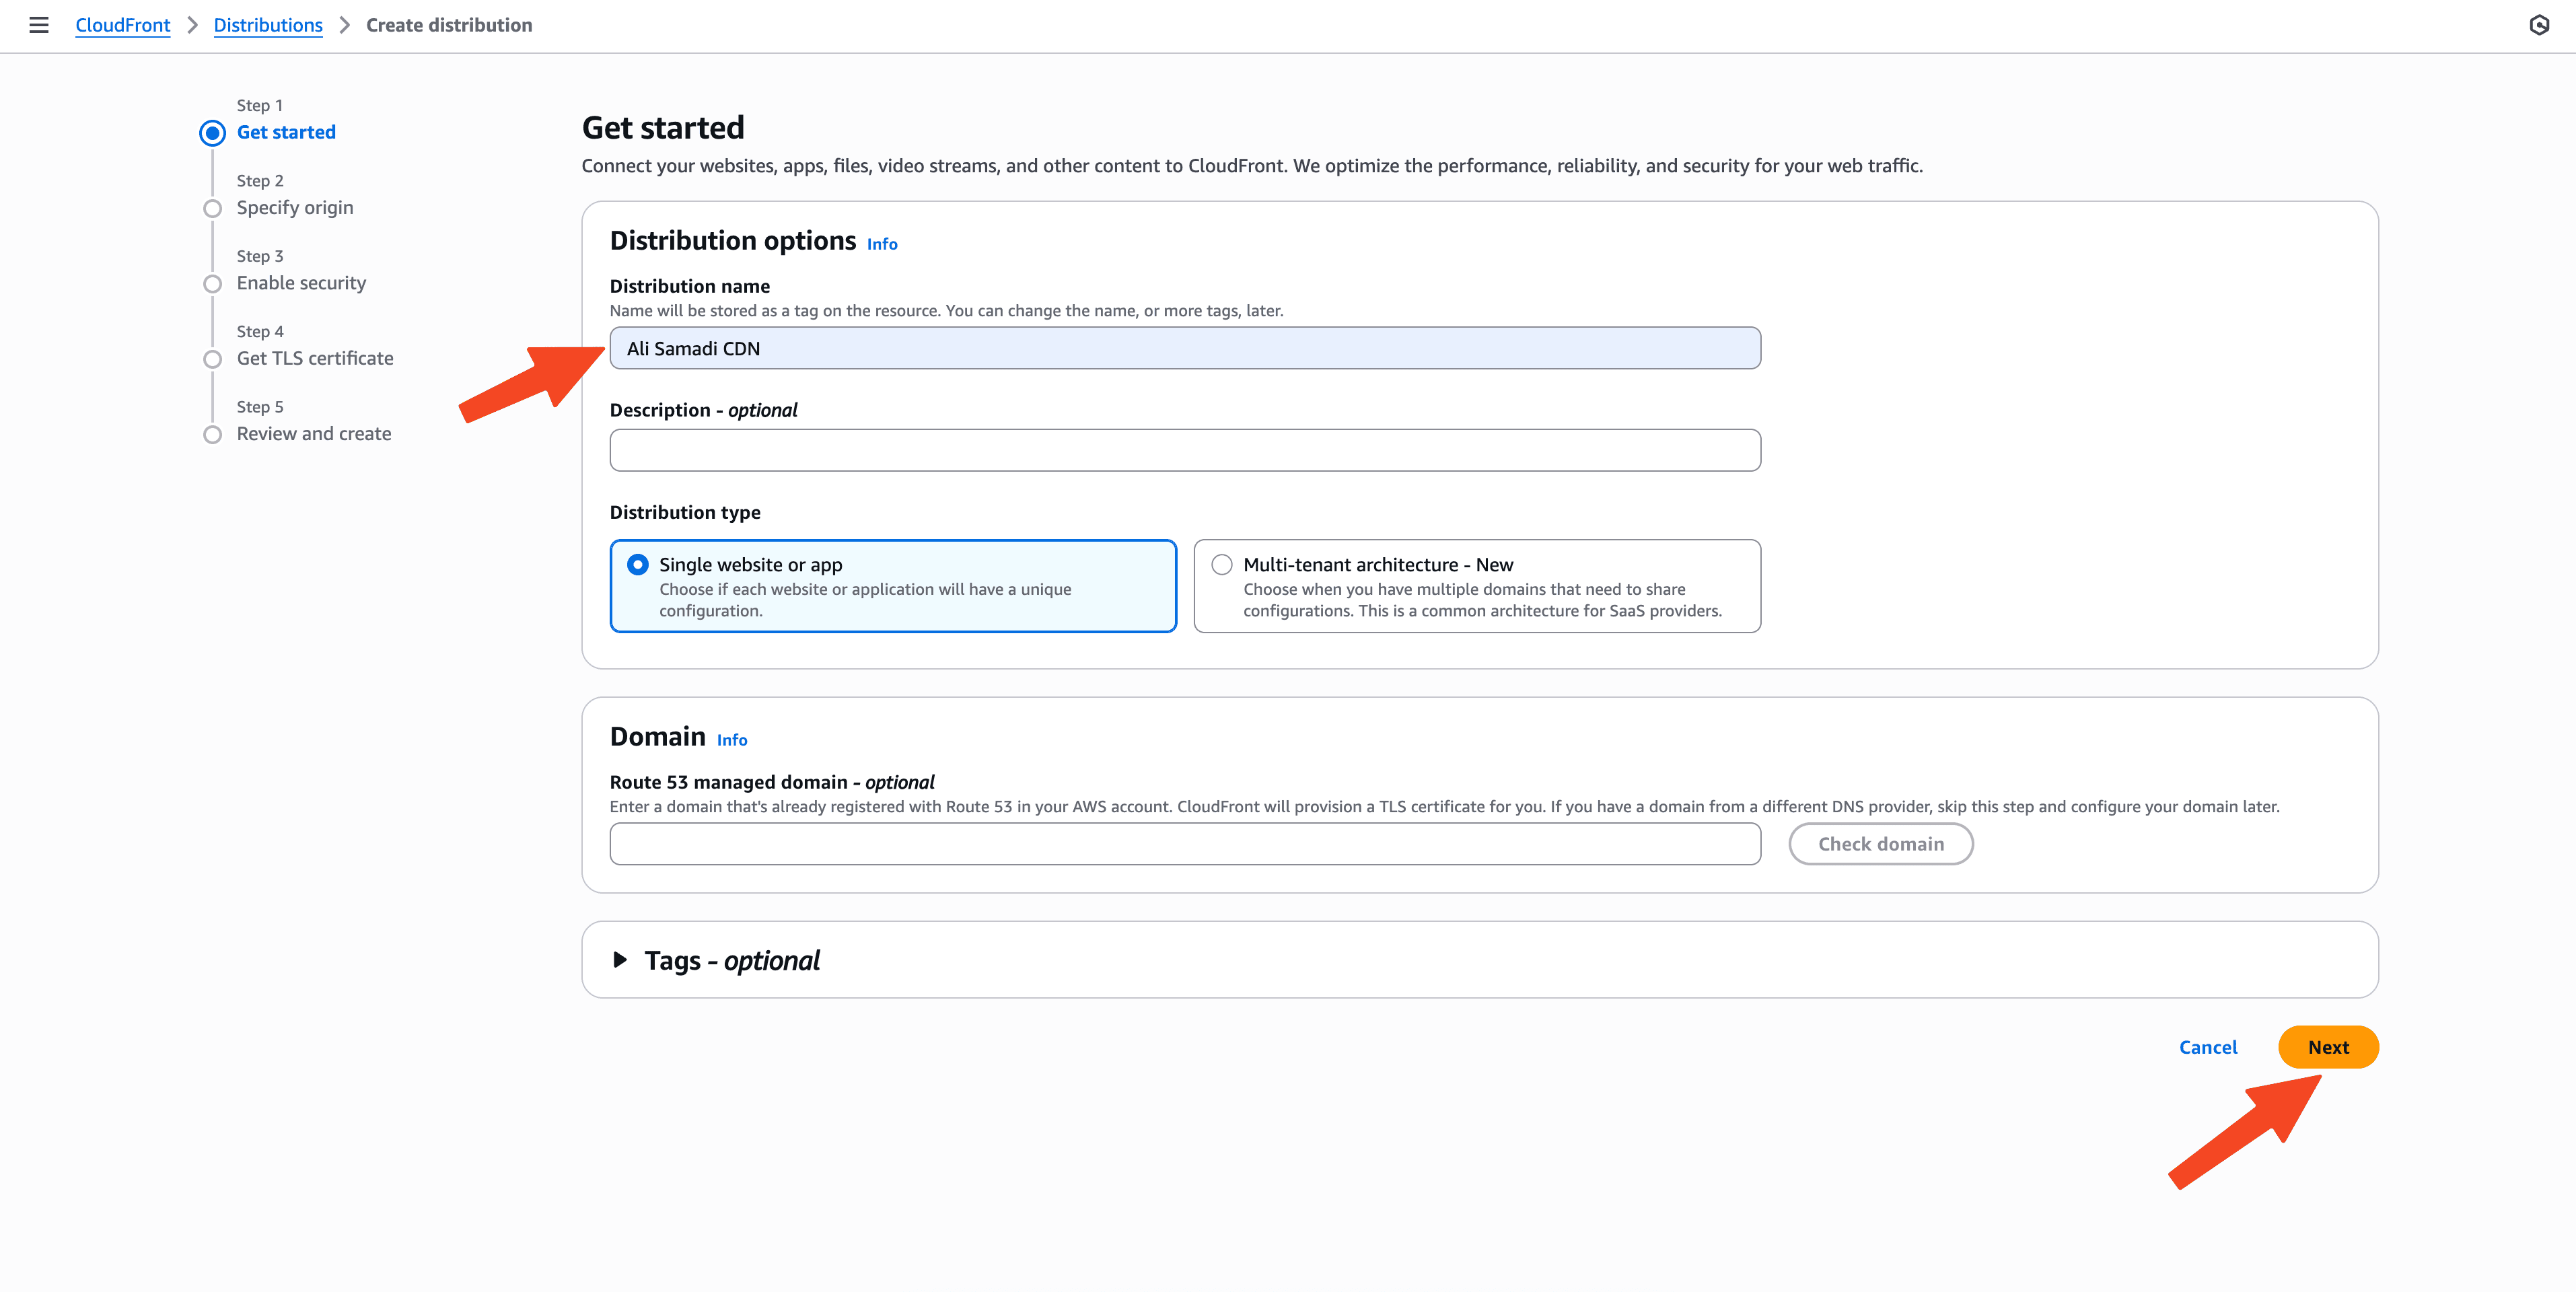Click the Step 4 Get TLS certificate circle

pos(212,359)
